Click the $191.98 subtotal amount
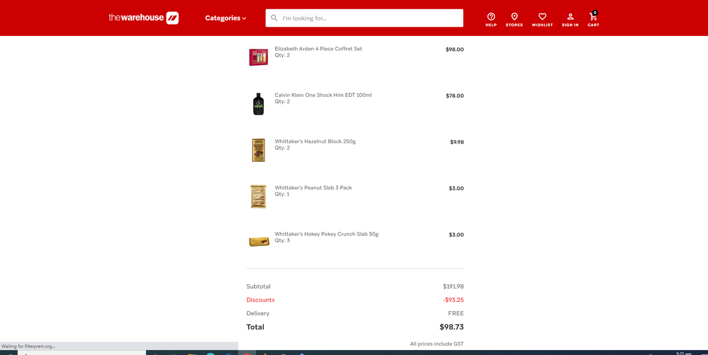The height and width of the screenshot is (355, 708). point(454,286)
